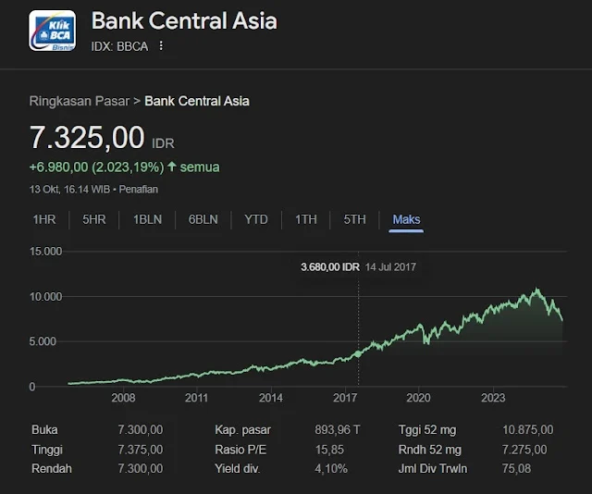Switch chart to 6BLN range
Screen dimensions: 592x494
pos(203,219)
